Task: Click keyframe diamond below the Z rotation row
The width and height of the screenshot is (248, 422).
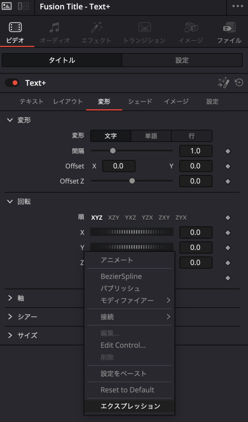Action: click(228, 278)
